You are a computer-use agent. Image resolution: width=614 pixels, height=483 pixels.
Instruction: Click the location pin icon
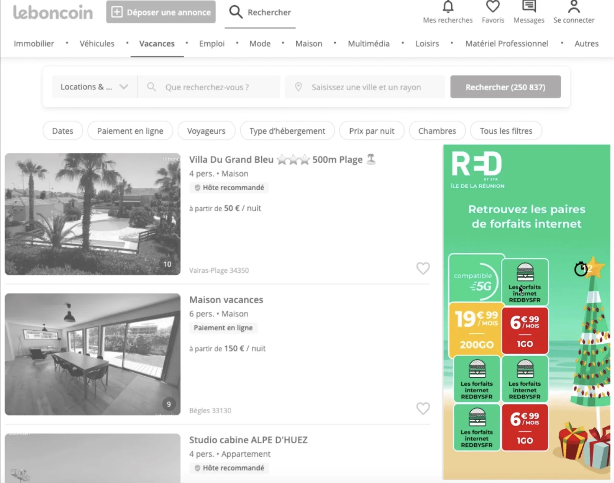(298, 87)
